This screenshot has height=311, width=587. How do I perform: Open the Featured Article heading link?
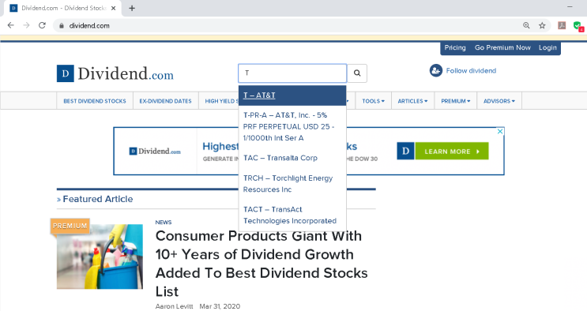(98, 199)
